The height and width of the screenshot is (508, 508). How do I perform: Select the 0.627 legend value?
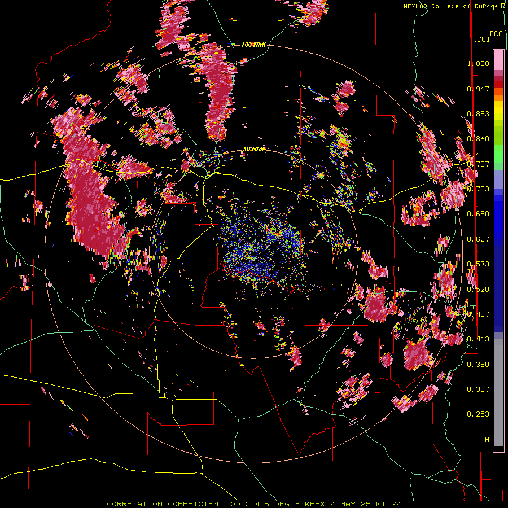478,239
